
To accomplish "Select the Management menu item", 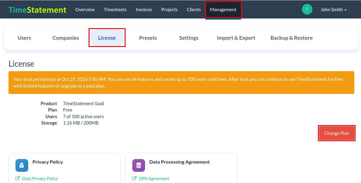I will pyautogui.click(x=223, y=10).
